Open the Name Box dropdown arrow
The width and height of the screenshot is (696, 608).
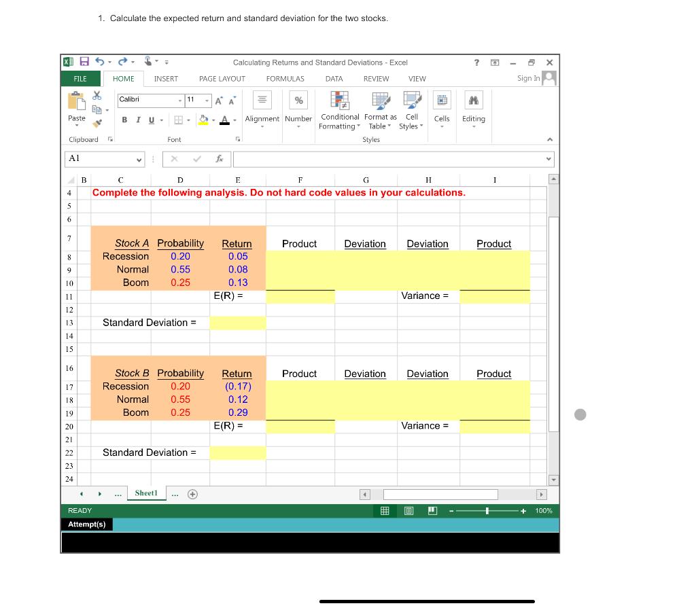tap(139, 160)
